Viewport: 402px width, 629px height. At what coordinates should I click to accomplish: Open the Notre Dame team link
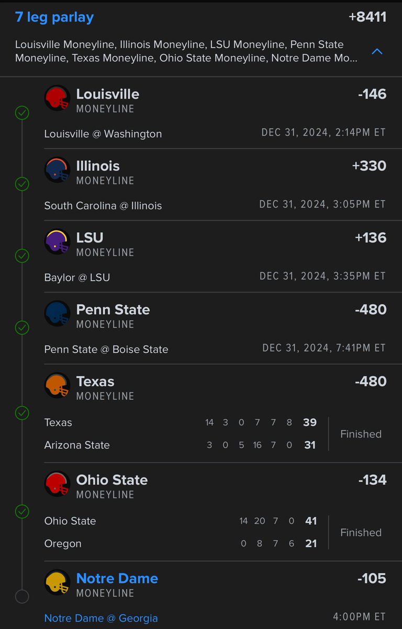pyautogui.click(x=117, y=578)
